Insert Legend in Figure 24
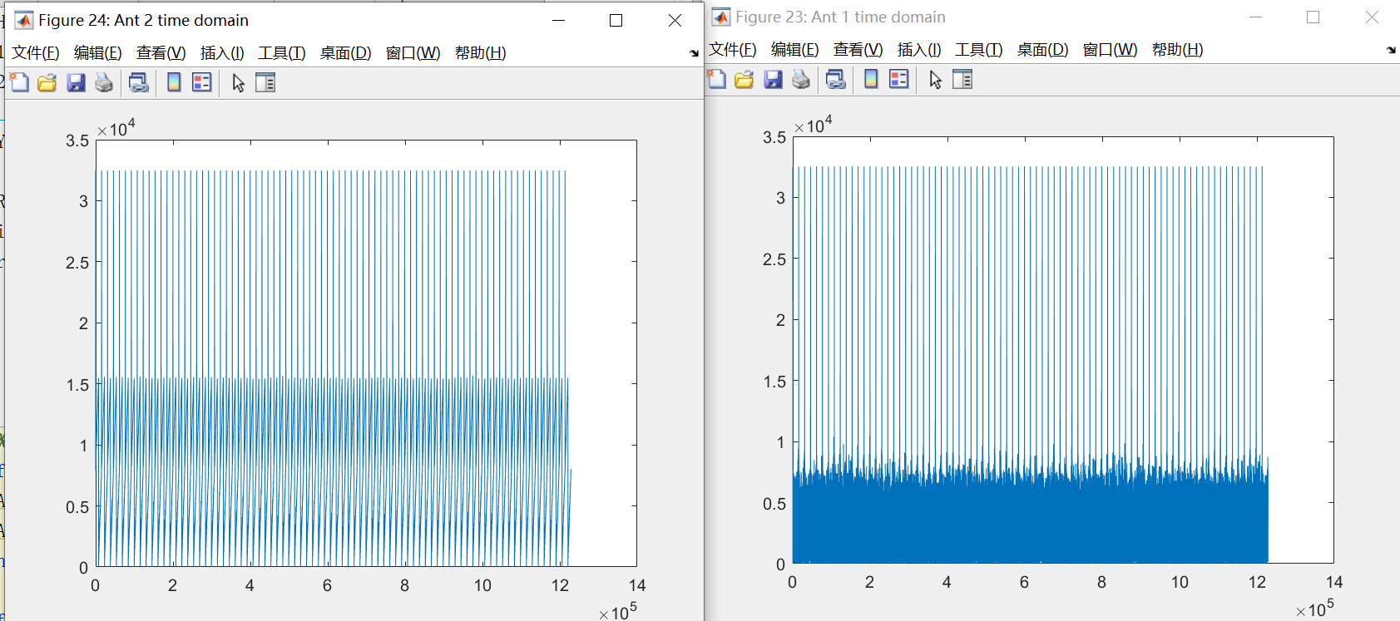The height and width of the screenshot is (621, 1400). click(202, 82)
